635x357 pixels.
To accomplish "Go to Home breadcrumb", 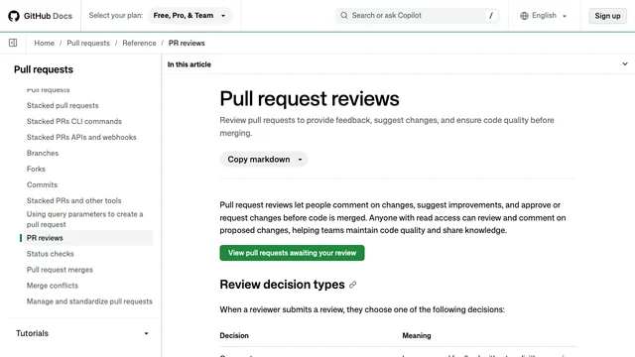I will coord(44,43).
